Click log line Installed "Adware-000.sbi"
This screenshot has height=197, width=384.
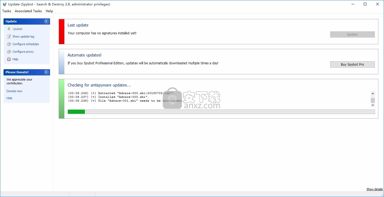tap(109, 97)
